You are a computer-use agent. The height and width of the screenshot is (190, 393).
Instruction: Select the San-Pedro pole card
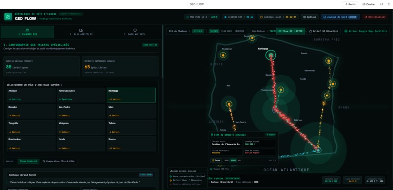click(81, 111)
